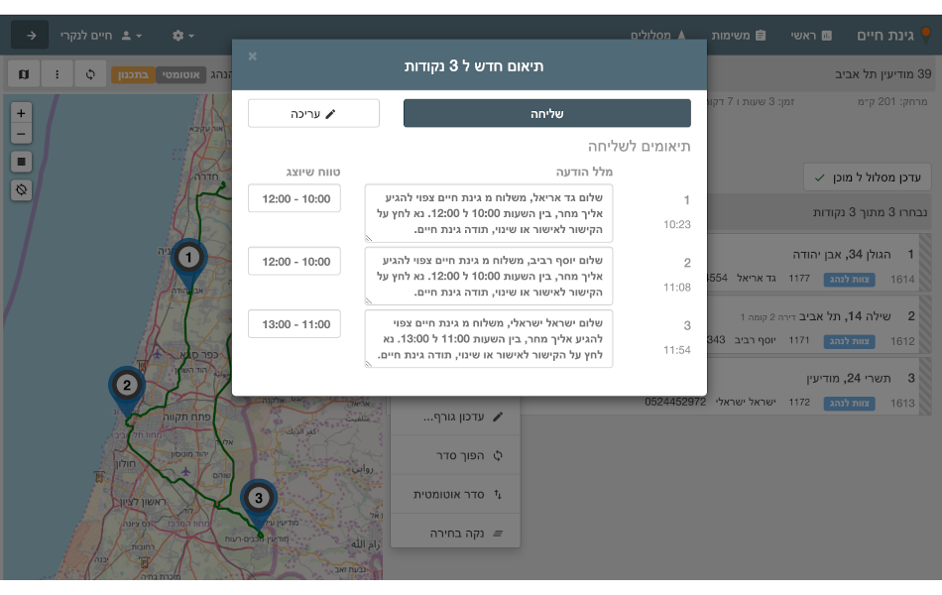Click עדכן מסלול ל מוכן button
The height and width of the screenshot is (595, 942).
click(867, 178)
